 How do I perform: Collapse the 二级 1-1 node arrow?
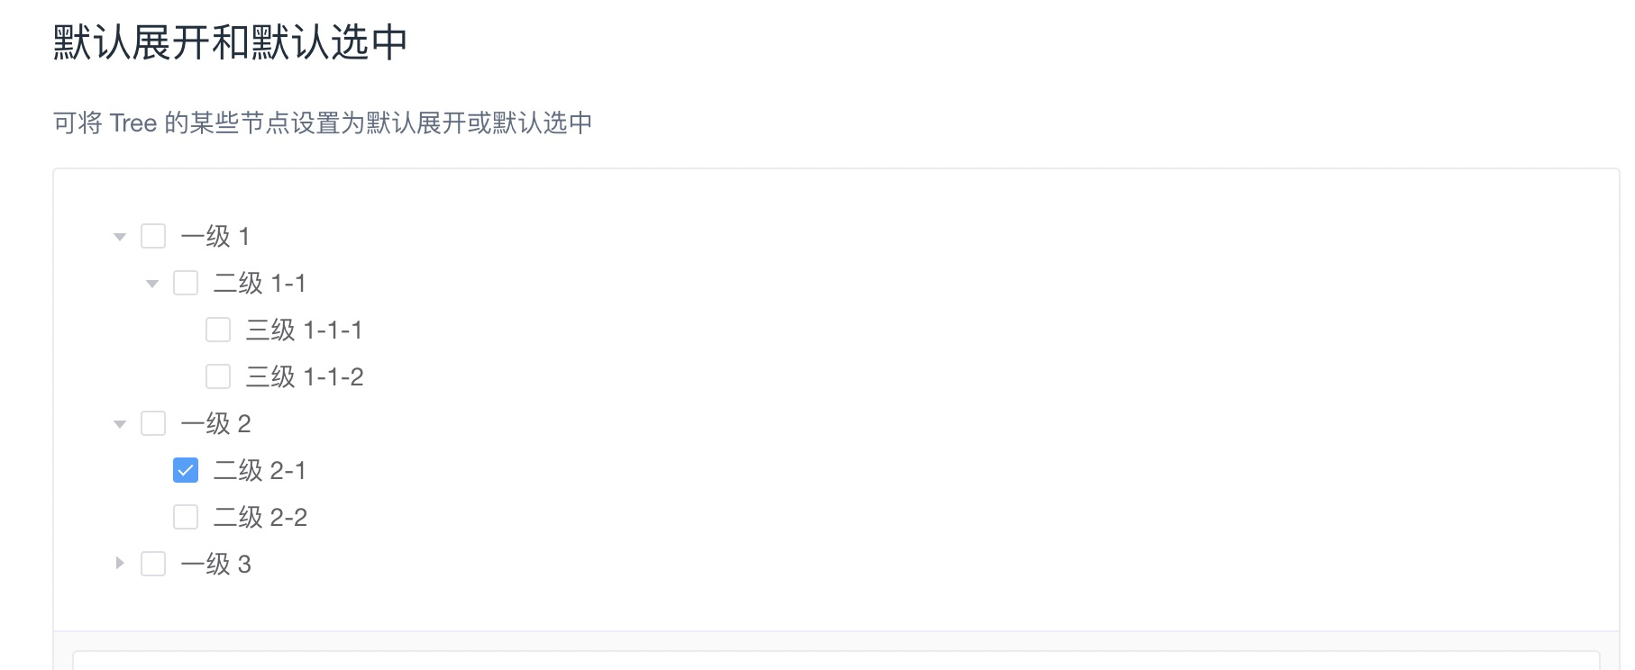(152, 284)
